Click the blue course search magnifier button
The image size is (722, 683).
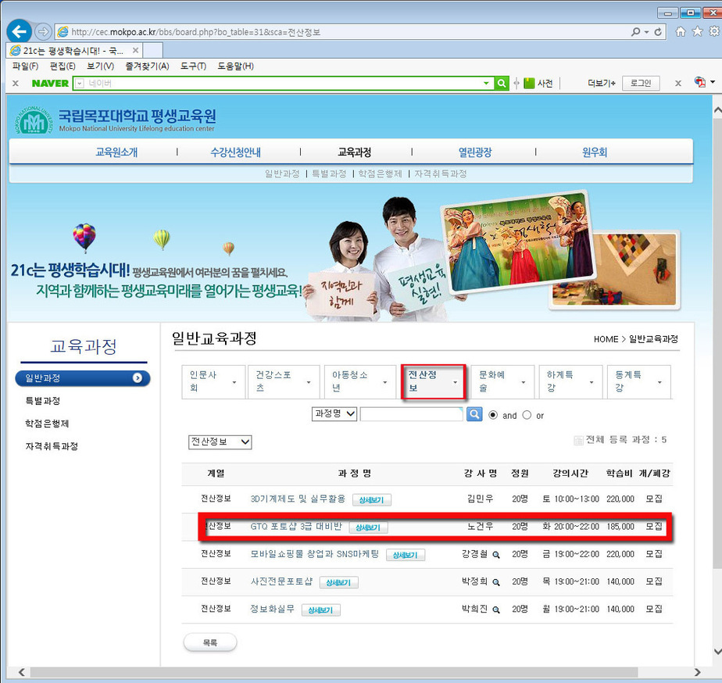click(x=474, y=414)
